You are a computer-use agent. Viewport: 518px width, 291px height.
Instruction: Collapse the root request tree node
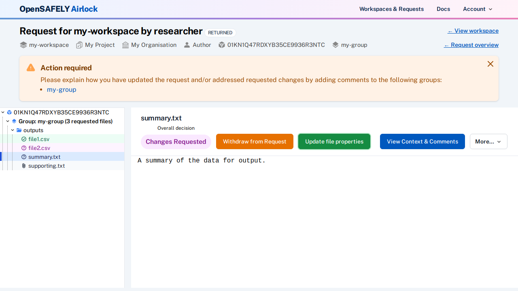tap(3, 112)
